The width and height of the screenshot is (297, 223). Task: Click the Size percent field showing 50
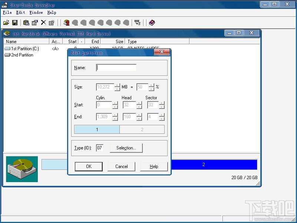pyautogui.click(x=142, y=87)
